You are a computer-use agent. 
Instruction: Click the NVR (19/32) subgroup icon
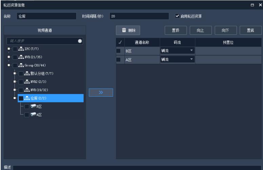coord(27,90)
